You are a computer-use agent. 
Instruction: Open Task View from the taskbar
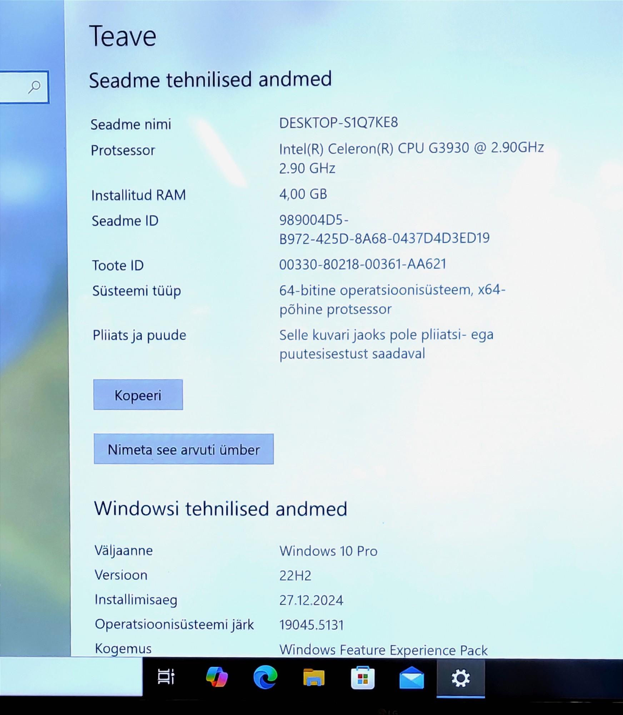[x=166, y=677]
